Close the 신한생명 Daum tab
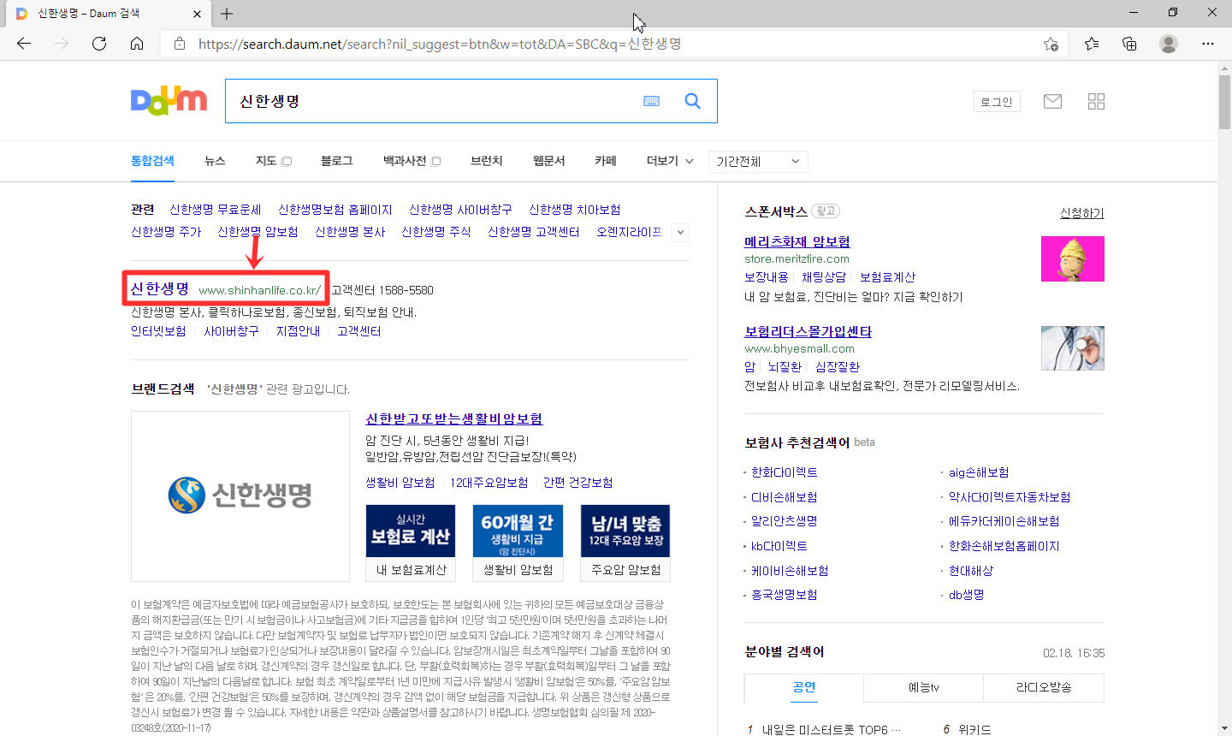 [x=197, y=14]
